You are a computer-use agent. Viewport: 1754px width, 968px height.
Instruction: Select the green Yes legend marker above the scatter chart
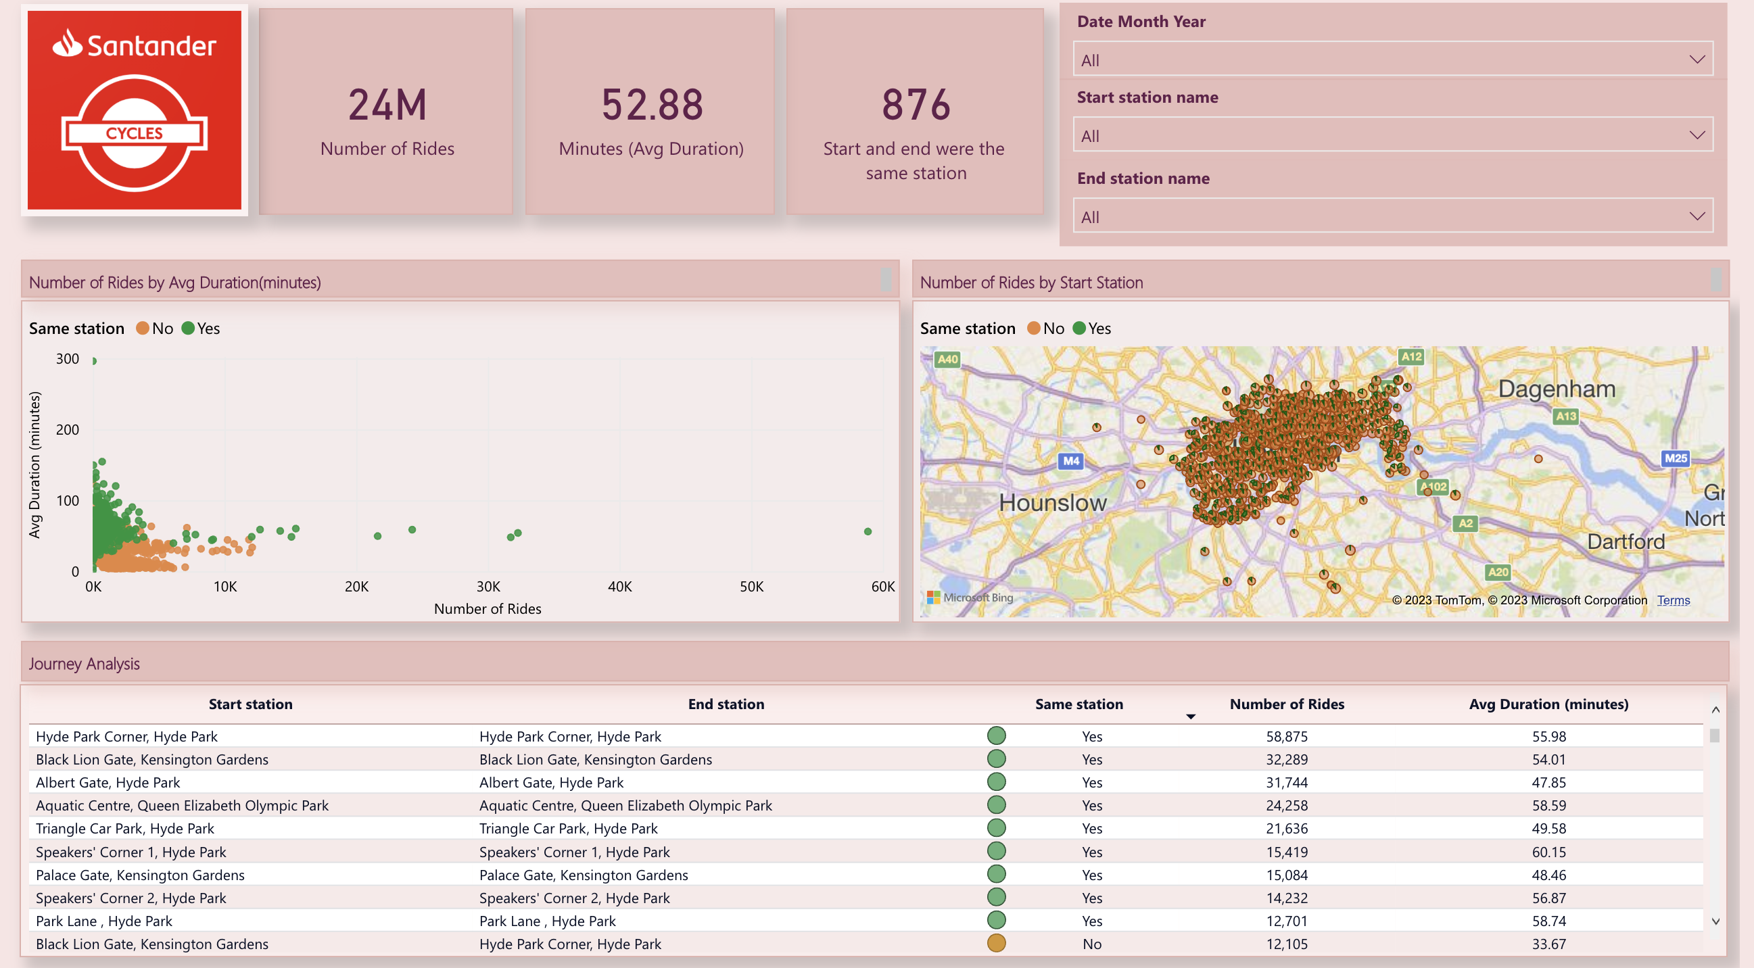pyautogui.click(x=189, y=328)
